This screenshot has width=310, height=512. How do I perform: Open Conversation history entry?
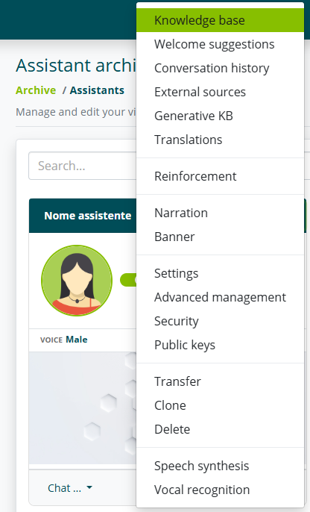(x=221, y=68)
